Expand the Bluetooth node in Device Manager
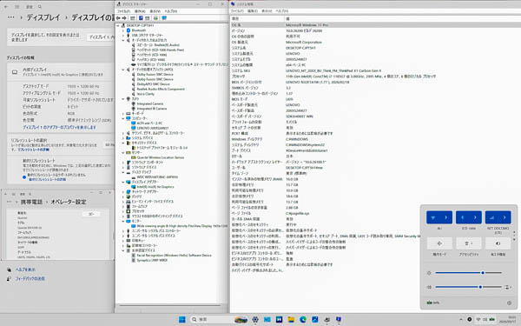 123,30
